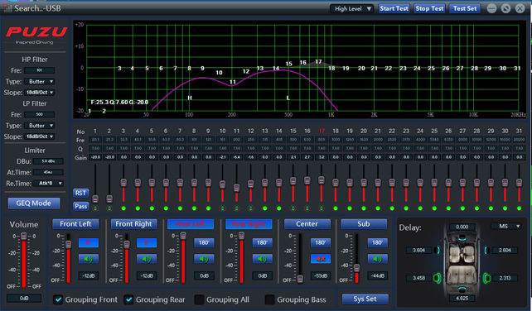The image size is (532, 311).
Task: Click the rear right speaker on car diagram
Action: click(x=487, y=278)
